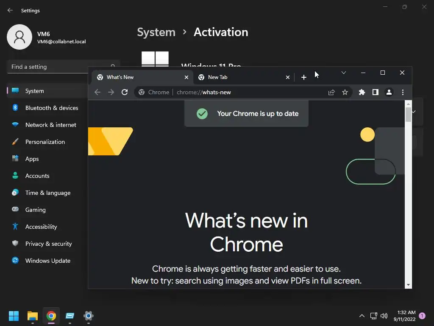This screenshot has width=434, height=326.
Task: Switch to New Tab tab
Action: click(x=244, y=77)
